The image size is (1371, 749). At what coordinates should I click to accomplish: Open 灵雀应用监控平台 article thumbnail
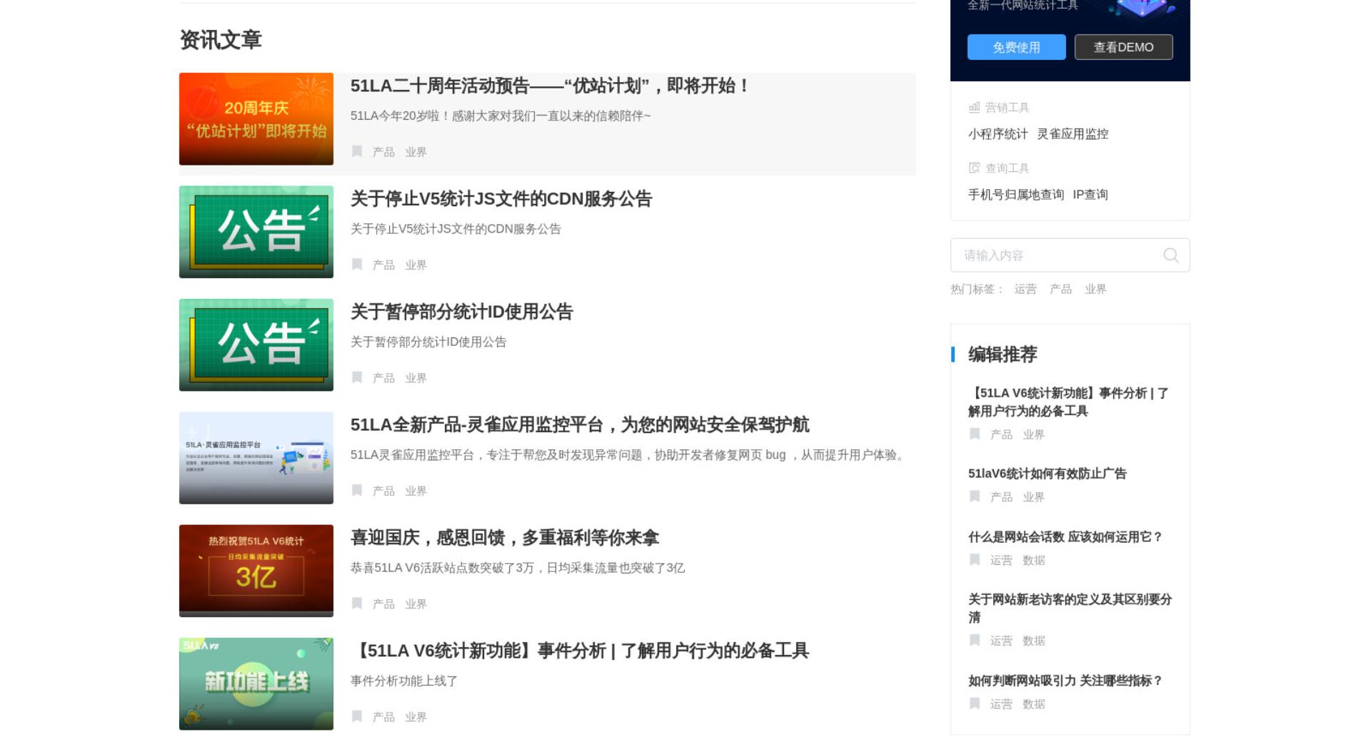(256, 458)
